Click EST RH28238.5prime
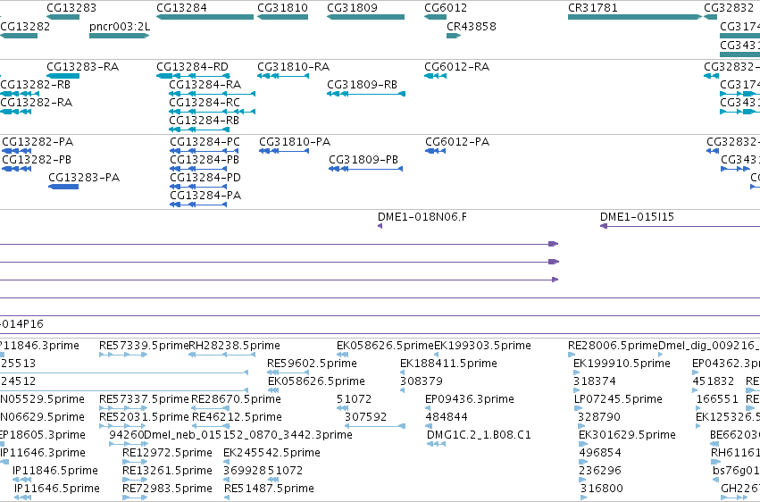This screenshot has height=502, width=760. 222,356
